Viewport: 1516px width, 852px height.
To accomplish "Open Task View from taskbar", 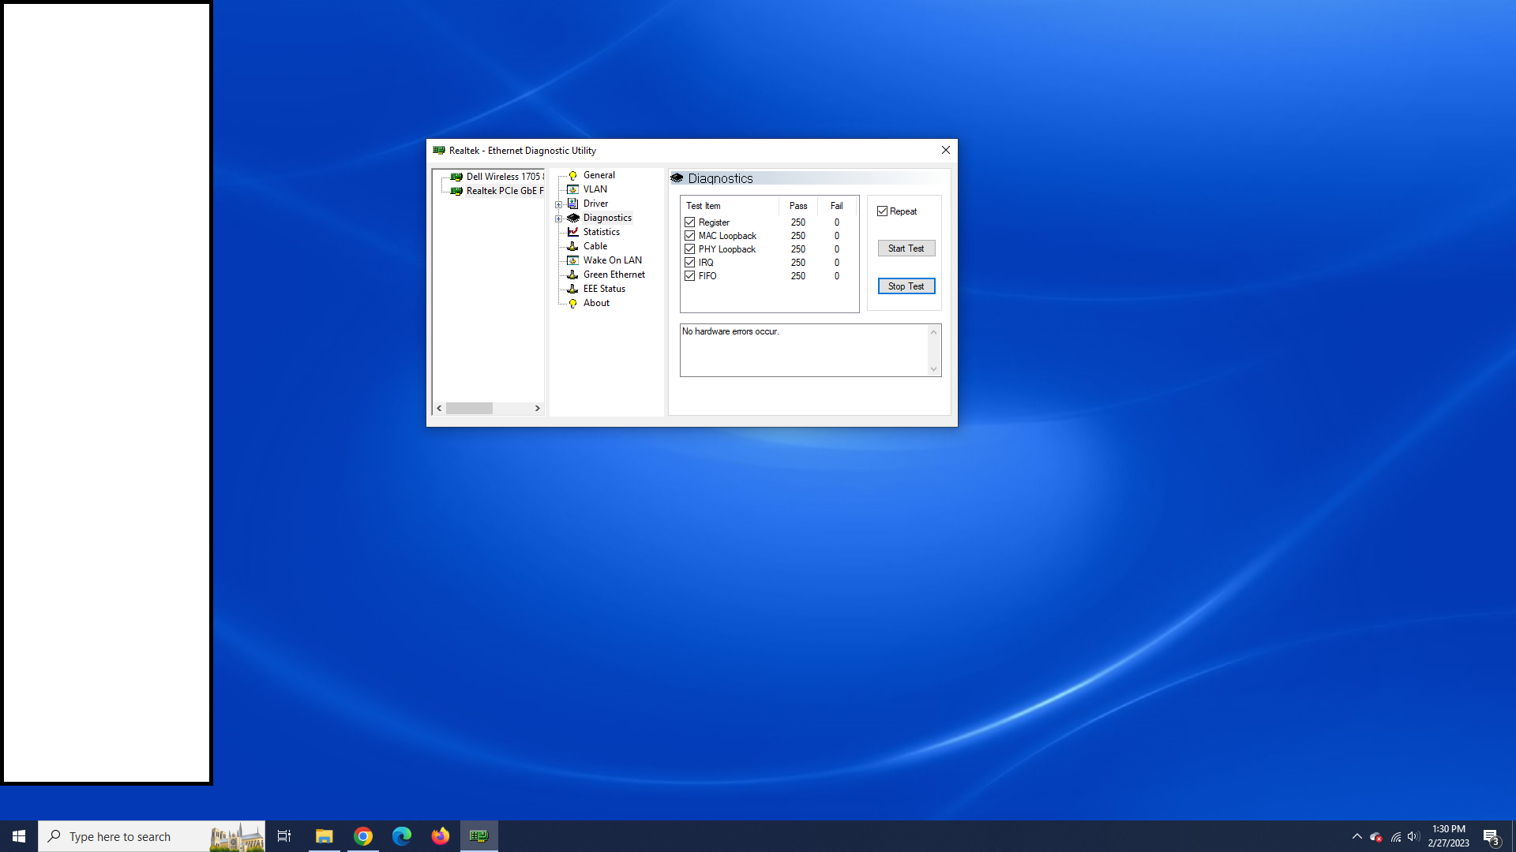I will click(x=284, y=836).
